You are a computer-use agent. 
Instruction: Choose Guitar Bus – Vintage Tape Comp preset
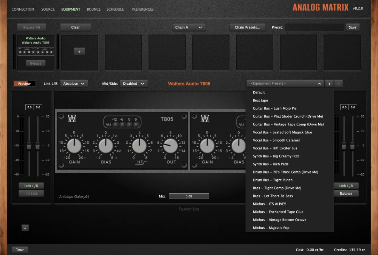290,124
